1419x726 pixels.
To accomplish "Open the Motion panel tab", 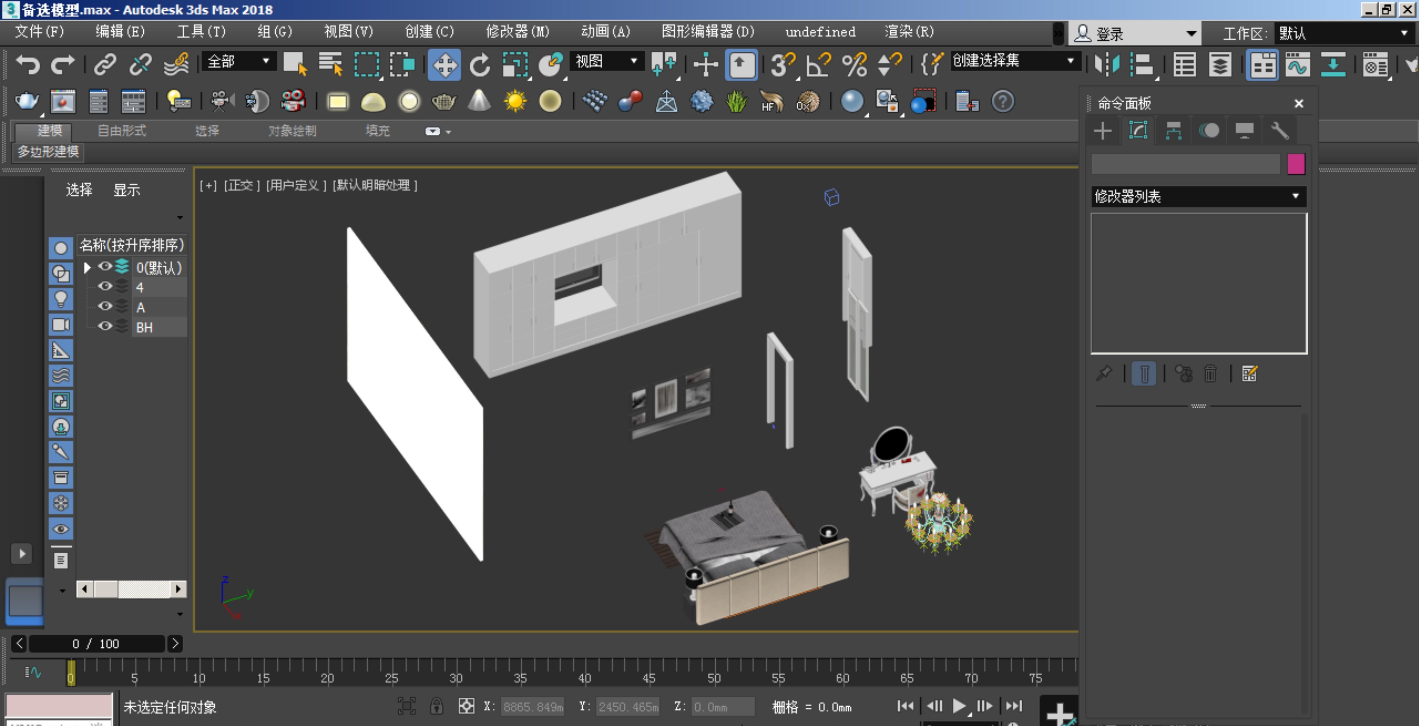I will 1209,131.
